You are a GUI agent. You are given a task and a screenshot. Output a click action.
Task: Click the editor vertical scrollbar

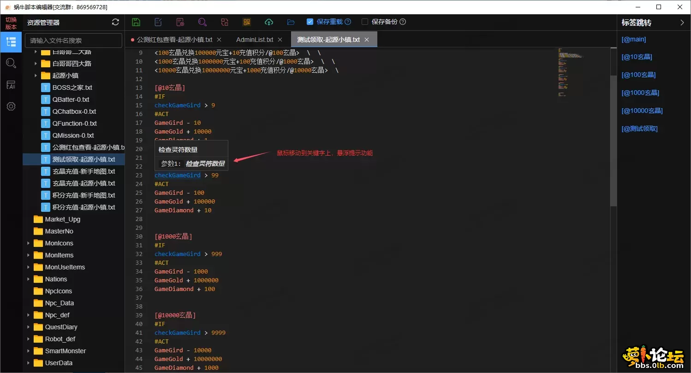tap(614, 140)
